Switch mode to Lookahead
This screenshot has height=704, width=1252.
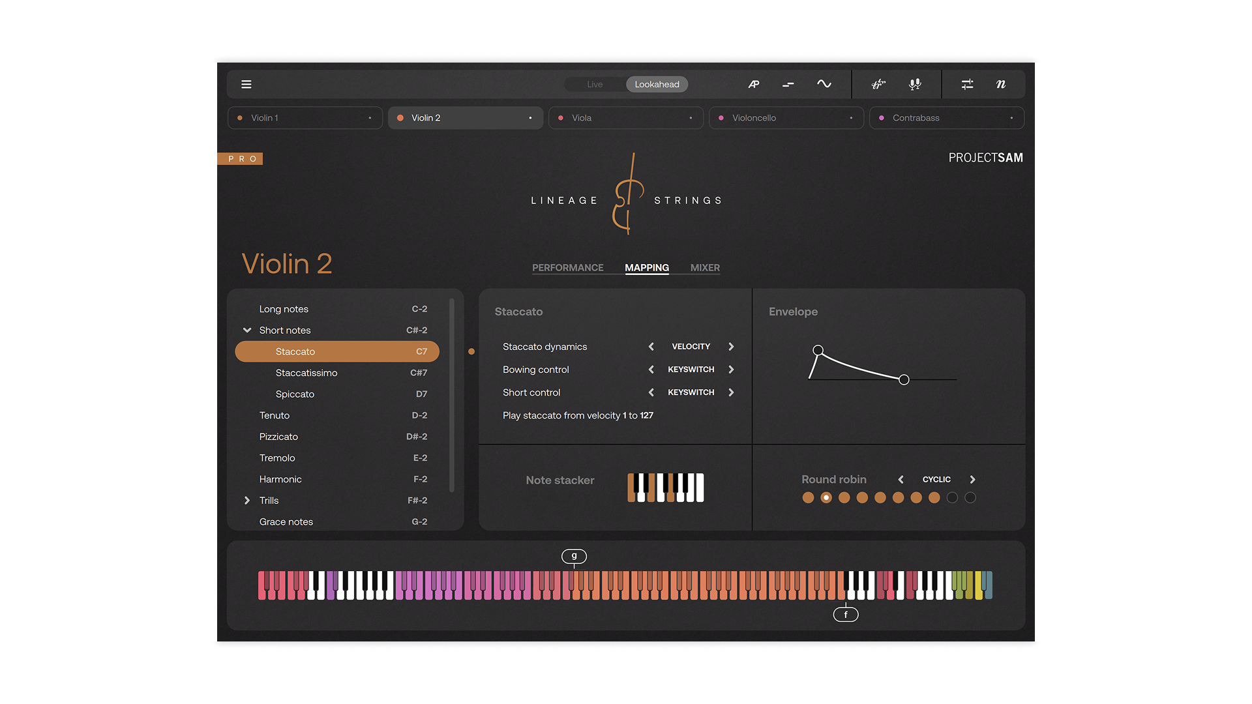tap(657, 84)
